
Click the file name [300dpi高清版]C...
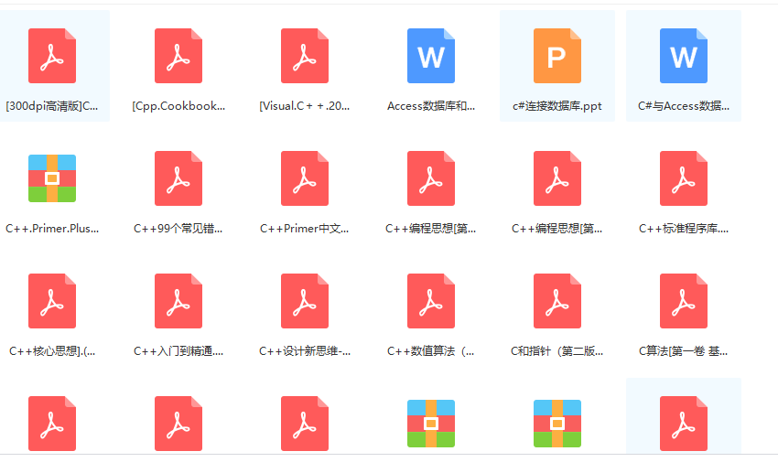tap(52, 106)
